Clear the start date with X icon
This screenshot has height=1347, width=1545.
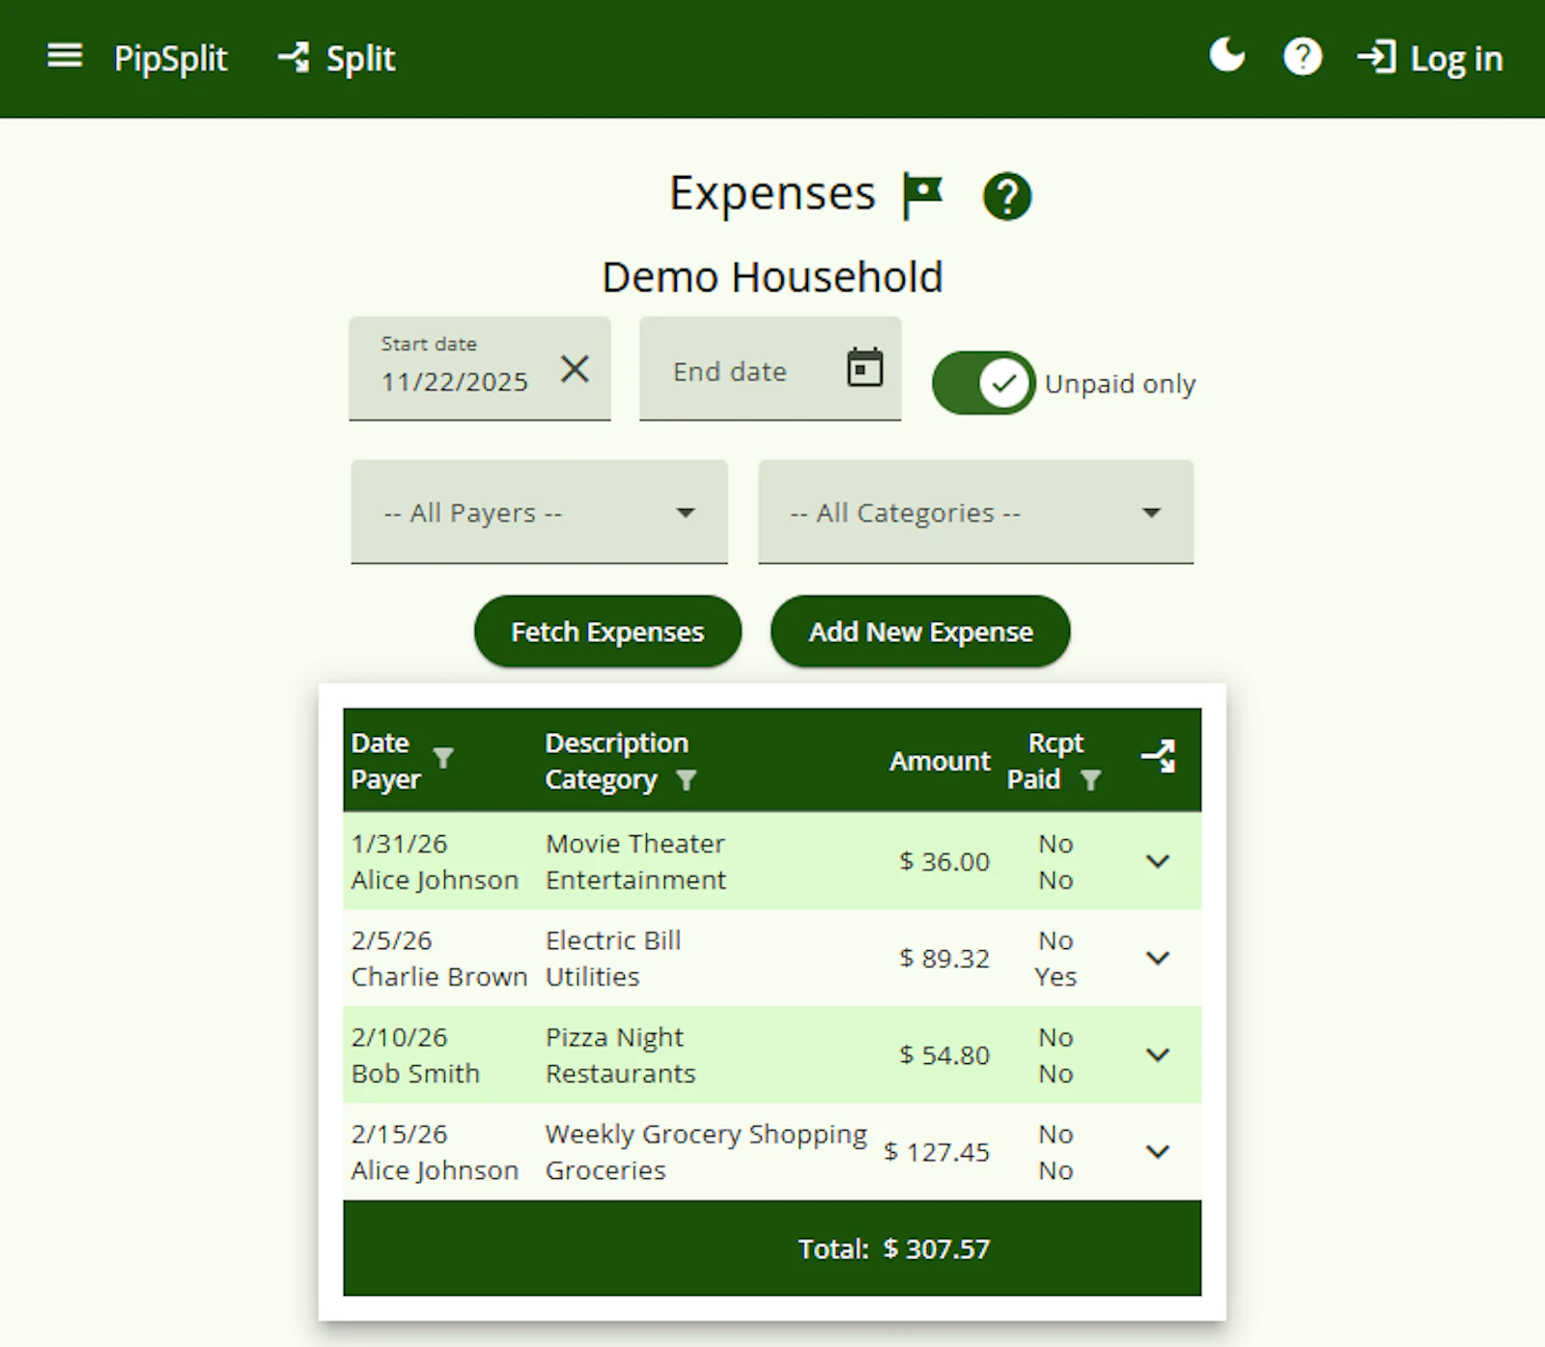point(575,369)
